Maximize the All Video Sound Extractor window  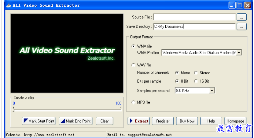[x=240, y=5]
